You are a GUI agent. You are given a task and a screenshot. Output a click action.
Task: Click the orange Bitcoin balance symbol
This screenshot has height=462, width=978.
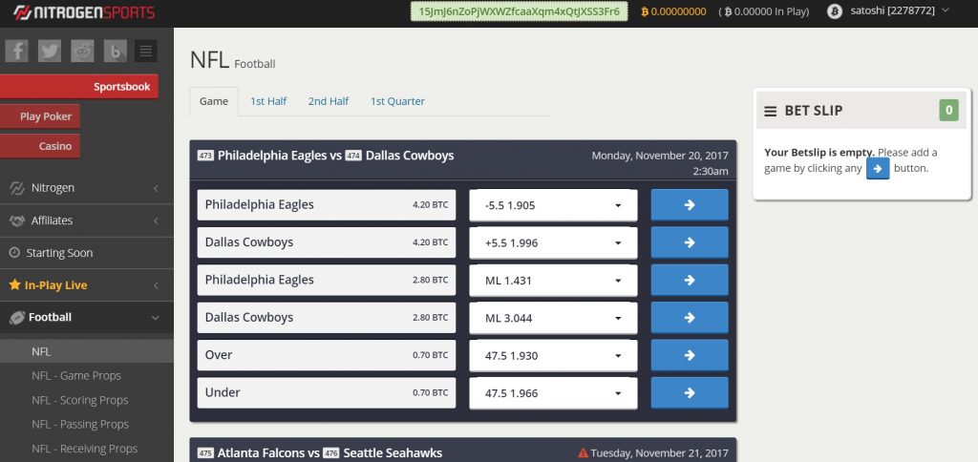(x=645, y=11)
